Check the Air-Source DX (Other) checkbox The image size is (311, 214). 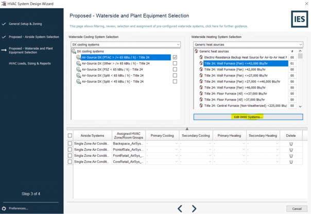[x=175, y=64]
